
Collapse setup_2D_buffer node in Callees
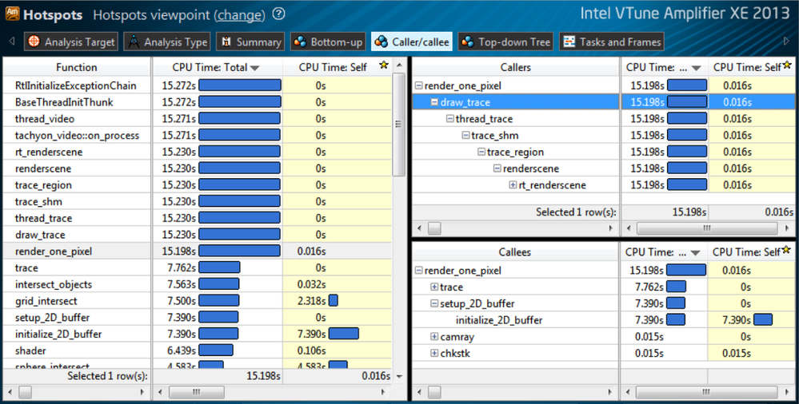[x=434, y=303]
